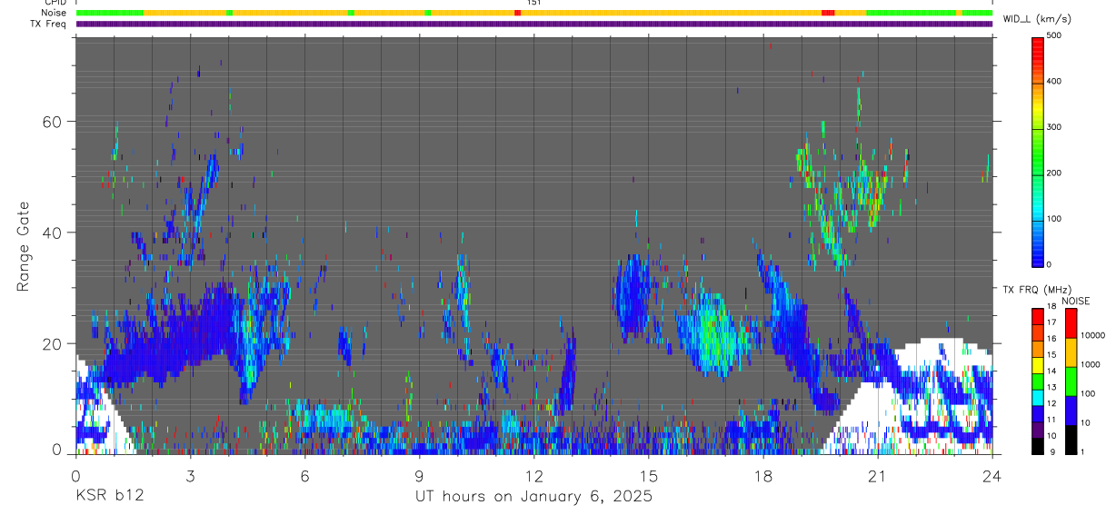Select the 100 label on the width colorbar
This screenshot has width=1116, height=515.
(1054, 219)
